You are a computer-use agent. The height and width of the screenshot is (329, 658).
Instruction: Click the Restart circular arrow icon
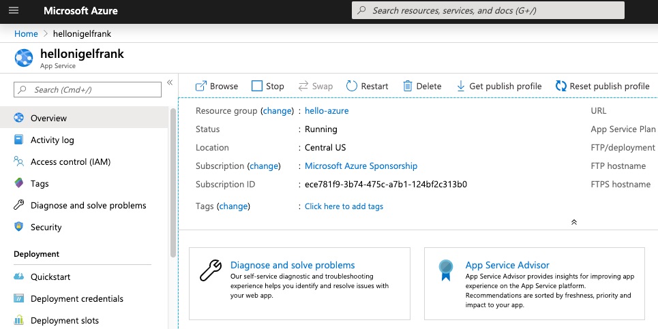351,86
